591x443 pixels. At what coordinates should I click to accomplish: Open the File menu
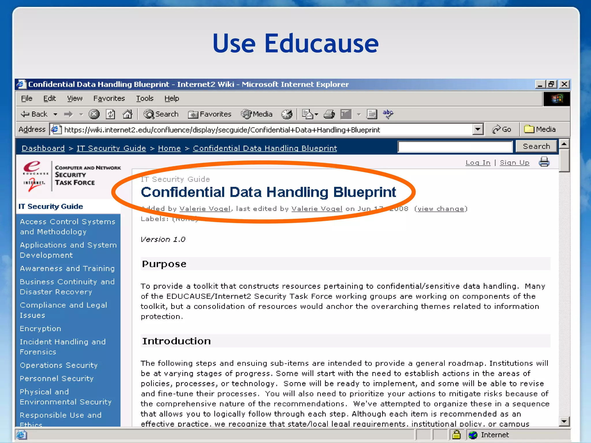coord(27,99)
